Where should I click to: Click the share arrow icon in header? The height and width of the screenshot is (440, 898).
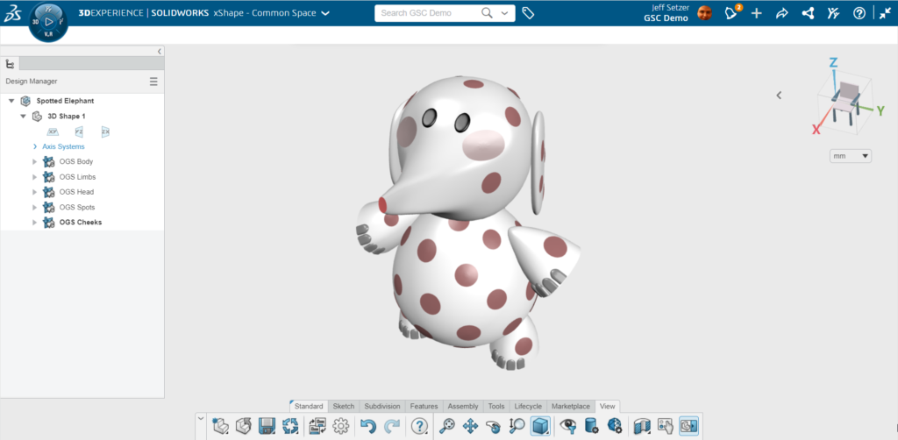tap(782, 13)
